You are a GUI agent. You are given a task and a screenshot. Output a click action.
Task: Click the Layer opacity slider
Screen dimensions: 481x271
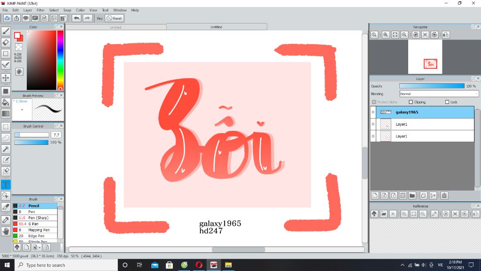coord(432,86)
